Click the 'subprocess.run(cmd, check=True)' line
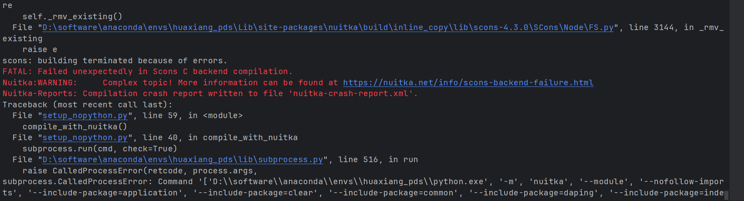Viewport: 744px width, 201px height. tap(100, 149)
